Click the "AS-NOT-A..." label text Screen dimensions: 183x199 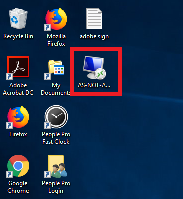pyautogui.click(x=94, y=85)
